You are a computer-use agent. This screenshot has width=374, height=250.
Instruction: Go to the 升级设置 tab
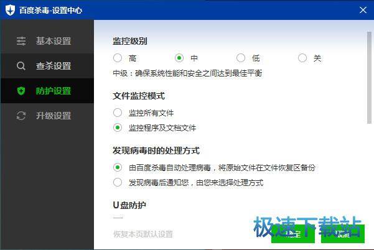(x=47, y=116)
